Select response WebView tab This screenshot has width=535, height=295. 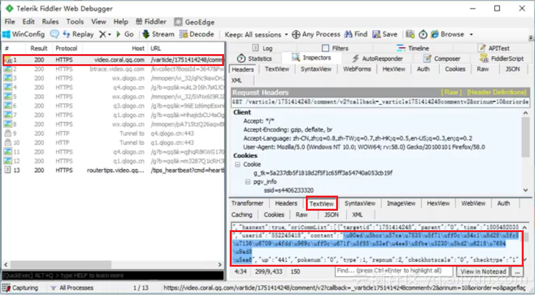pos(473,203)
